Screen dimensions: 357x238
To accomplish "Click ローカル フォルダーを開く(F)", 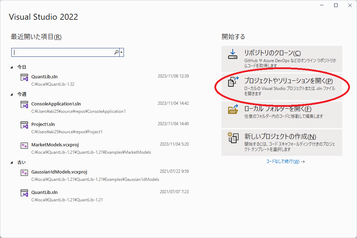I will click(282, 115).
